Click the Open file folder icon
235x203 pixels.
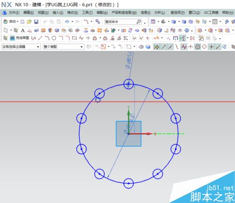click(29, 22)
